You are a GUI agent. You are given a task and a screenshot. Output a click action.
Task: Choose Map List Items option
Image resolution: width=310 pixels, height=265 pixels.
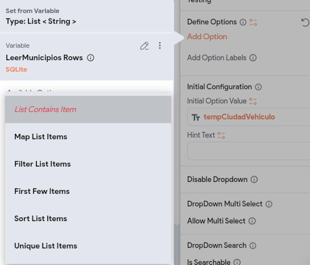click(x=41, y=137)
